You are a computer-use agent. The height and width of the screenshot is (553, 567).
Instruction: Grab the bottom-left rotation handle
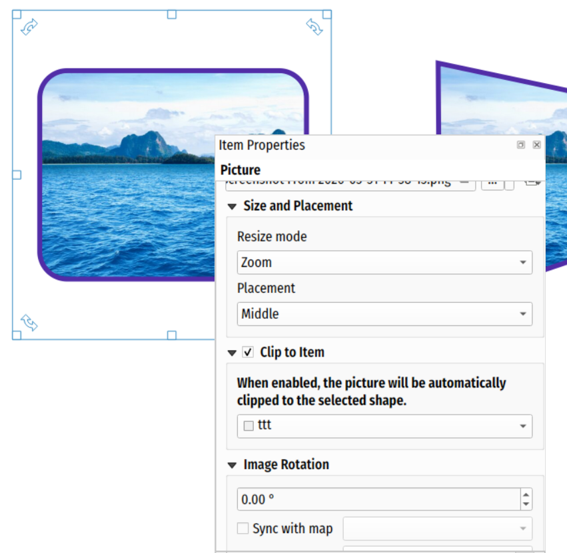coord(29,323)
